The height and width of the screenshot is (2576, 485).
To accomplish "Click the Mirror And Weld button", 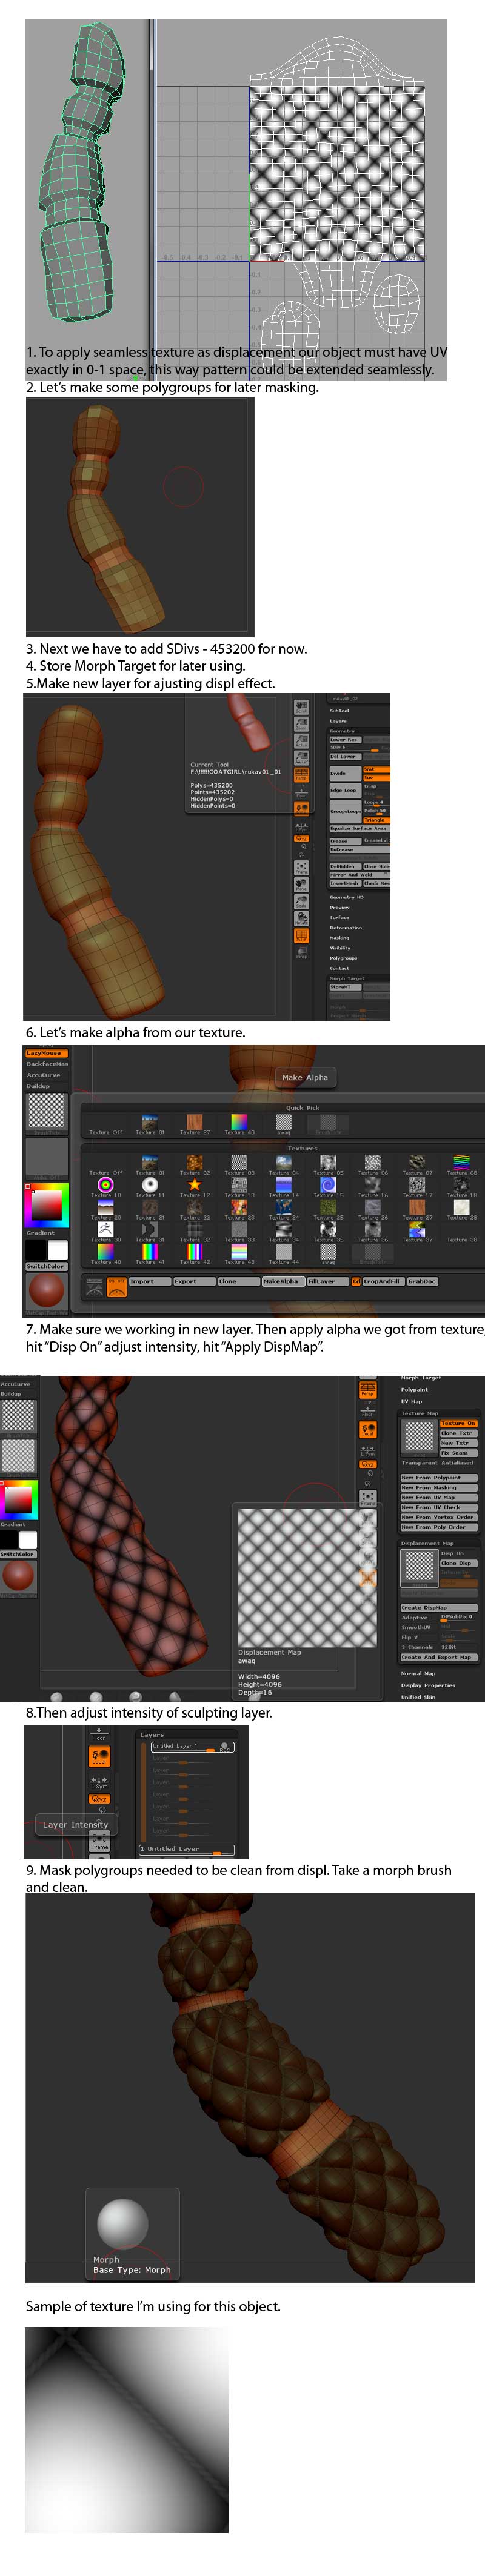I will [x=360, y=875].
